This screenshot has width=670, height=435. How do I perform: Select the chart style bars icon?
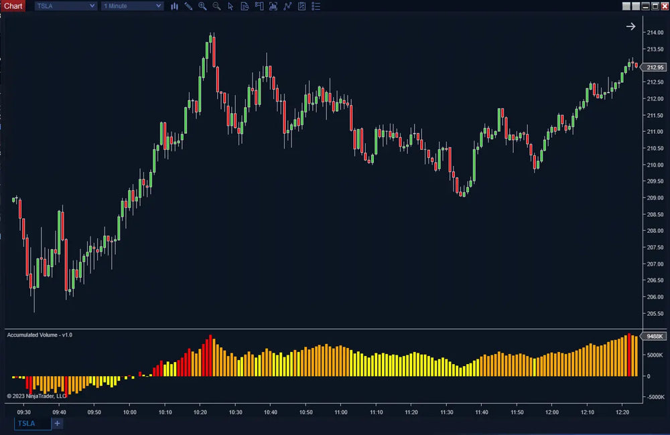click(x=174, y=6)
